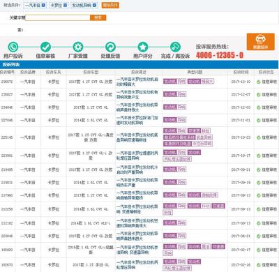
Task: Click the orange search button
Action: [98, 17]
